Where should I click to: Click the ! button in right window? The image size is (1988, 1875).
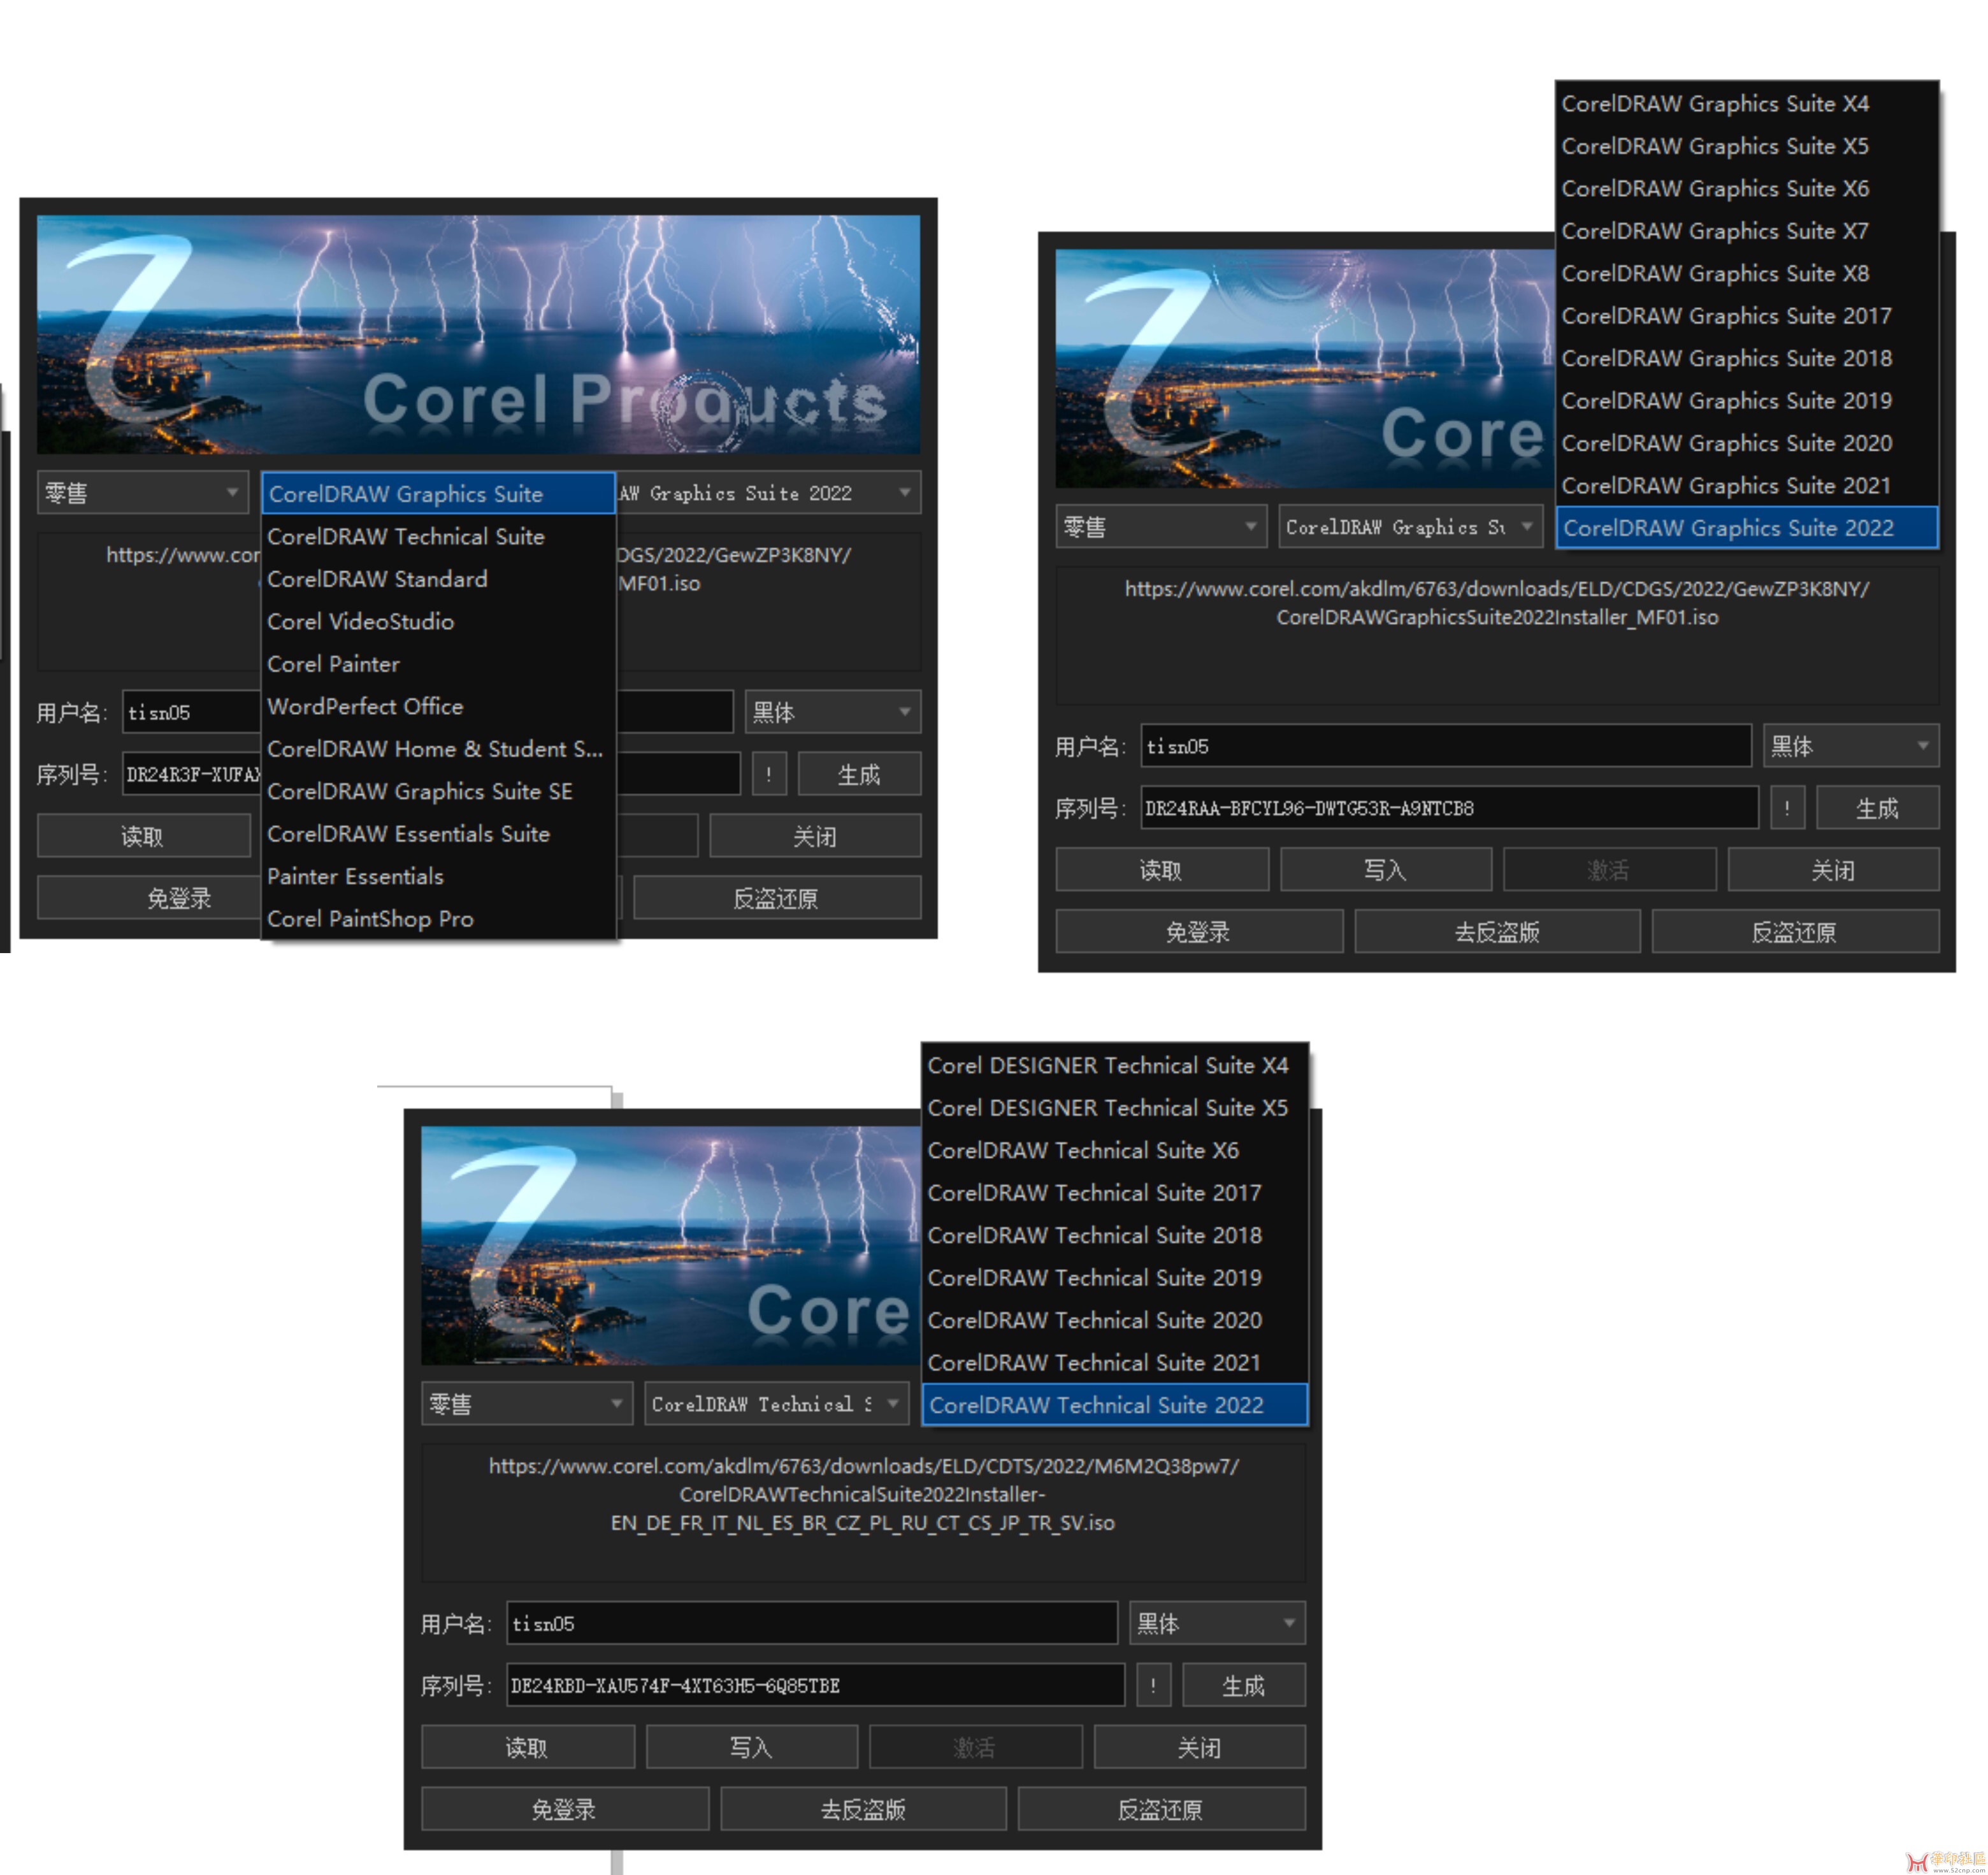coord(1787,808)
